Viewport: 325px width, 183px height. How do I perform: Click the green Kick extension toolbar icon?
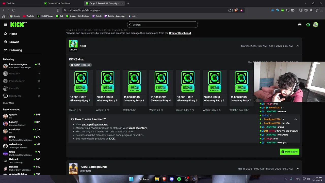pos(283,10)
